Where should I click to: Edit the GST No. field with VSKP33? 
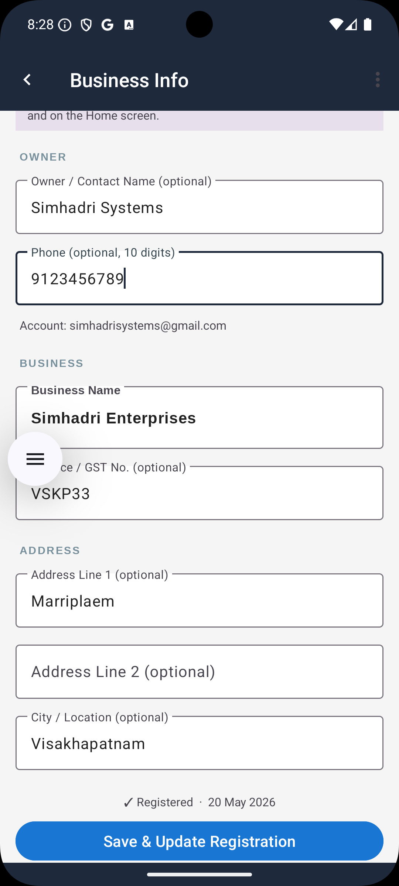[199, 493]
